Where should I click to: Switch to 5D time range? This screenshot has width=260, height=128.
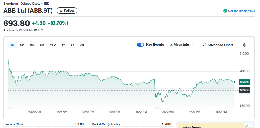tap(22, 45)
